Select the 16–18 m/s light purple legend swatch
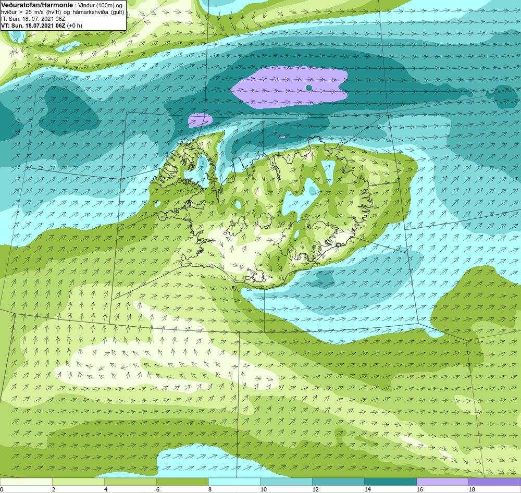Screen dimensions: 521x493 (442, 482)
